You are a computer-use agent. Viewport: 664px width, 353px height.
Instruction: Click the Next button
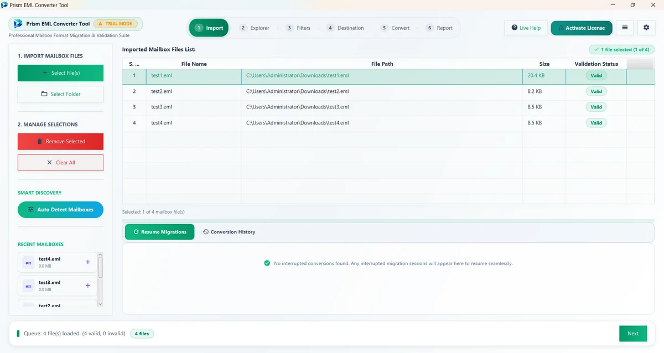tap(633, 334)
